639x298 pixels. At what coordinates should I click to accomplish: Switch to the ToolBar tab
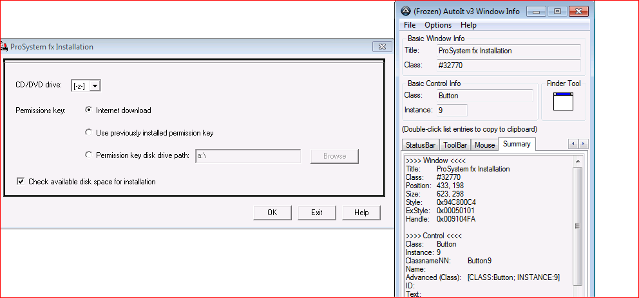(455, 145)
